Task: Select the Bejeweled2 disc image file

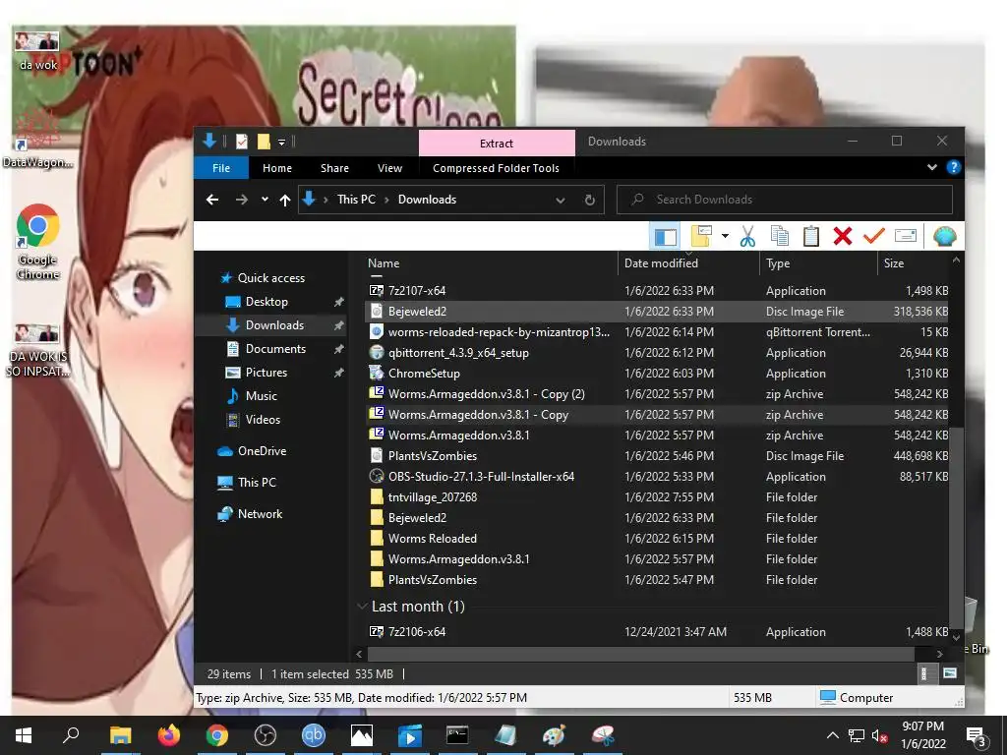Action: 656,312
